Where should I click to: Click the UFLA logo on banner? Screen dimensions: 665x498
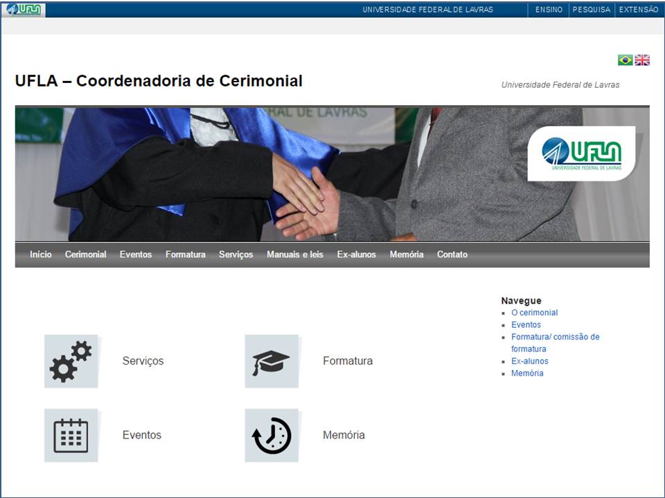(581, 153)
